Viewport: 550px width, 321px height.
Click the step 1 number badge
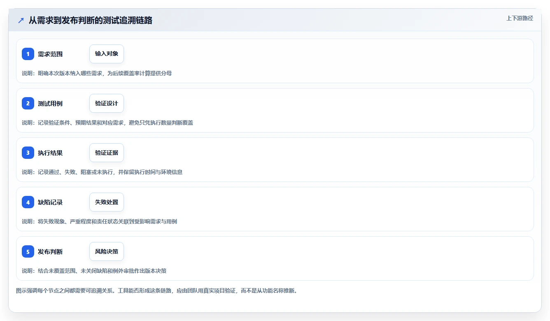click(28, 54)
